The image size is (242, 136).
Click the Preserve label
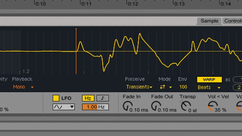click(135, 79)
